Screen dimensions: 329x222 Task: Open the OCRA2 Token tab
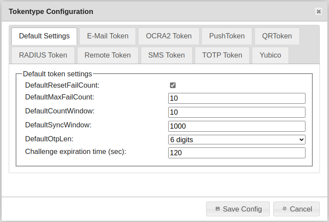[169, 36]
